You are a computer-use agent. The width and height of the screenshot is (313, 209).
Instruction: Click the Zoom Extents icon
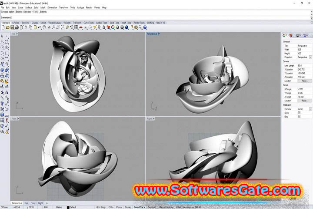point(63,27)
